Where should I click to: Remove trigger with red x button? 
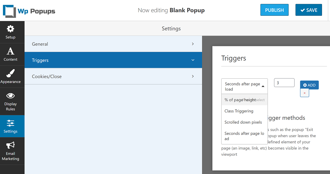[305, 93]
